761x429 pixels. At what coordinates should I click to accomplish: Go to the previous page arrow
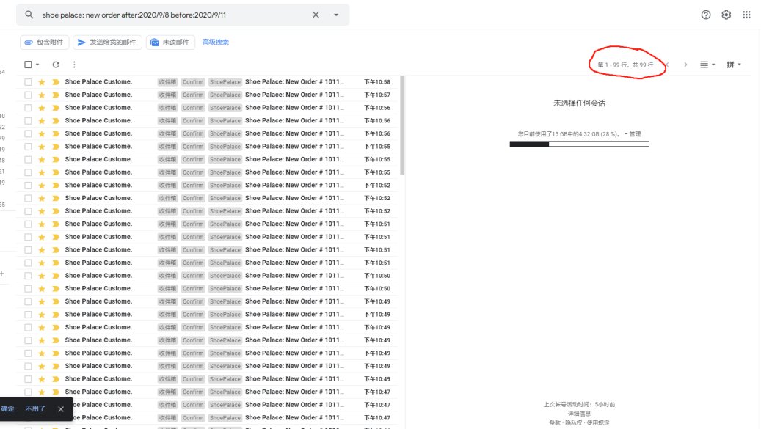[x=668, y=65]
